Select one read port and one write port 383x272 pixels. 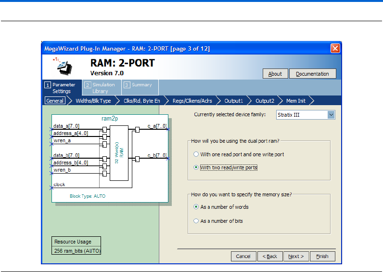point(239,154)
